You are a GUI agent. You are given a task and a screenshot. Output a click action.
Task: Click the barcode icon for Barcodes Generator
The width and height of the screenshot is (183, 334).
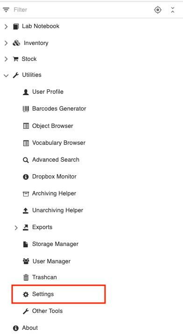26,109
